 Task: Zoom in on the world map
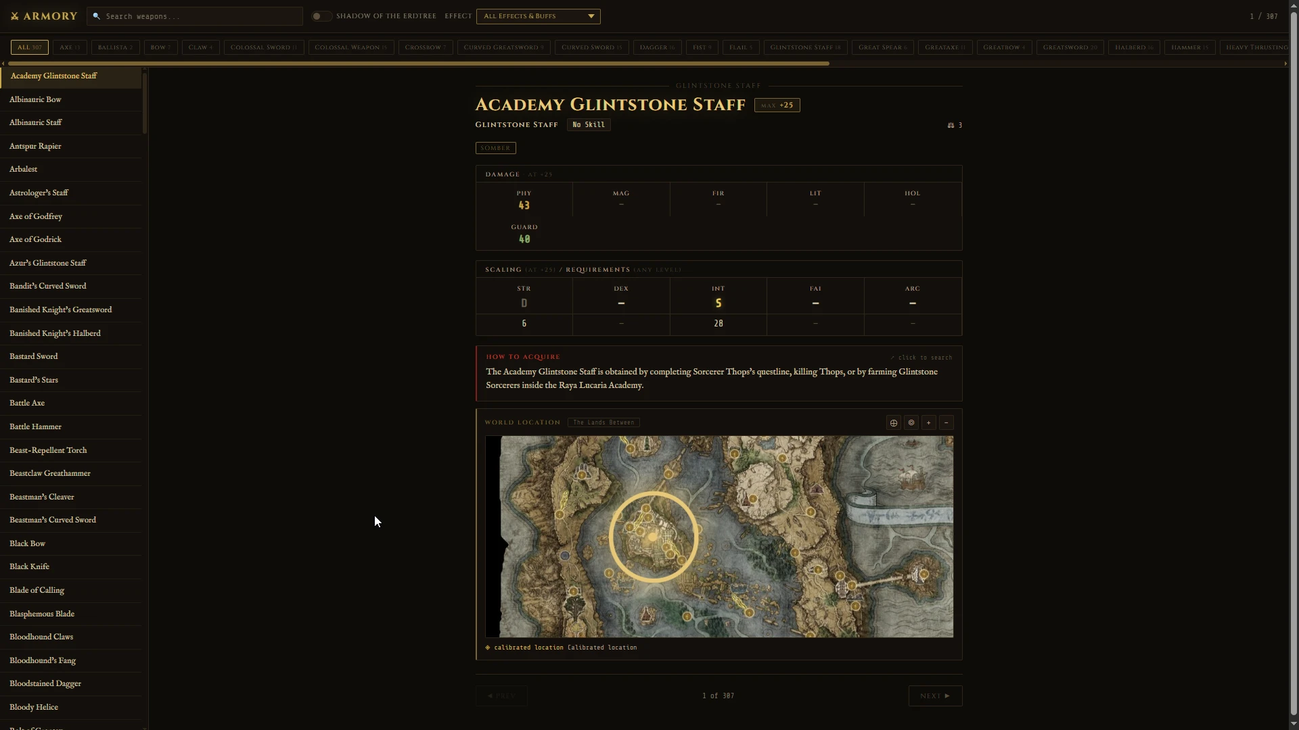(929, 423)
